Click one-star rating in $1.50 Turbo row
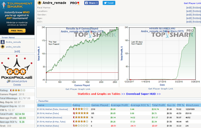The height and width of the screenshot is (128, 201). point(81,126)
